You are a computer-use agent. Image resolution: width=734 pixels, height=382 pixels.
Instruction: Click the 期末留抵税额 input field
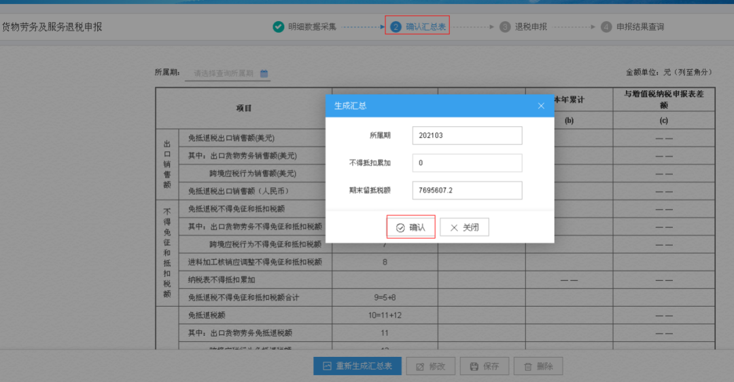click(467, 190)
